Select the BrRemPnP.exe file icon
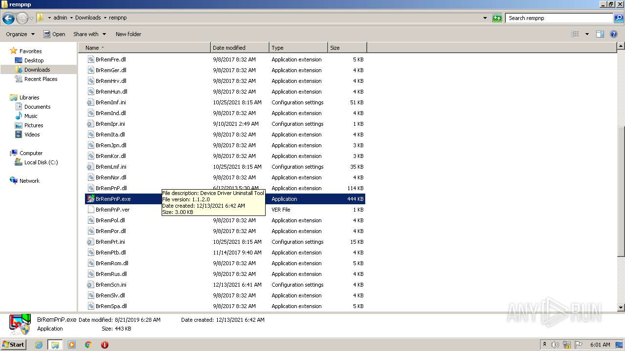Image resolution: width=625 pixels, height=351 pixels. [x=90, y=199]
